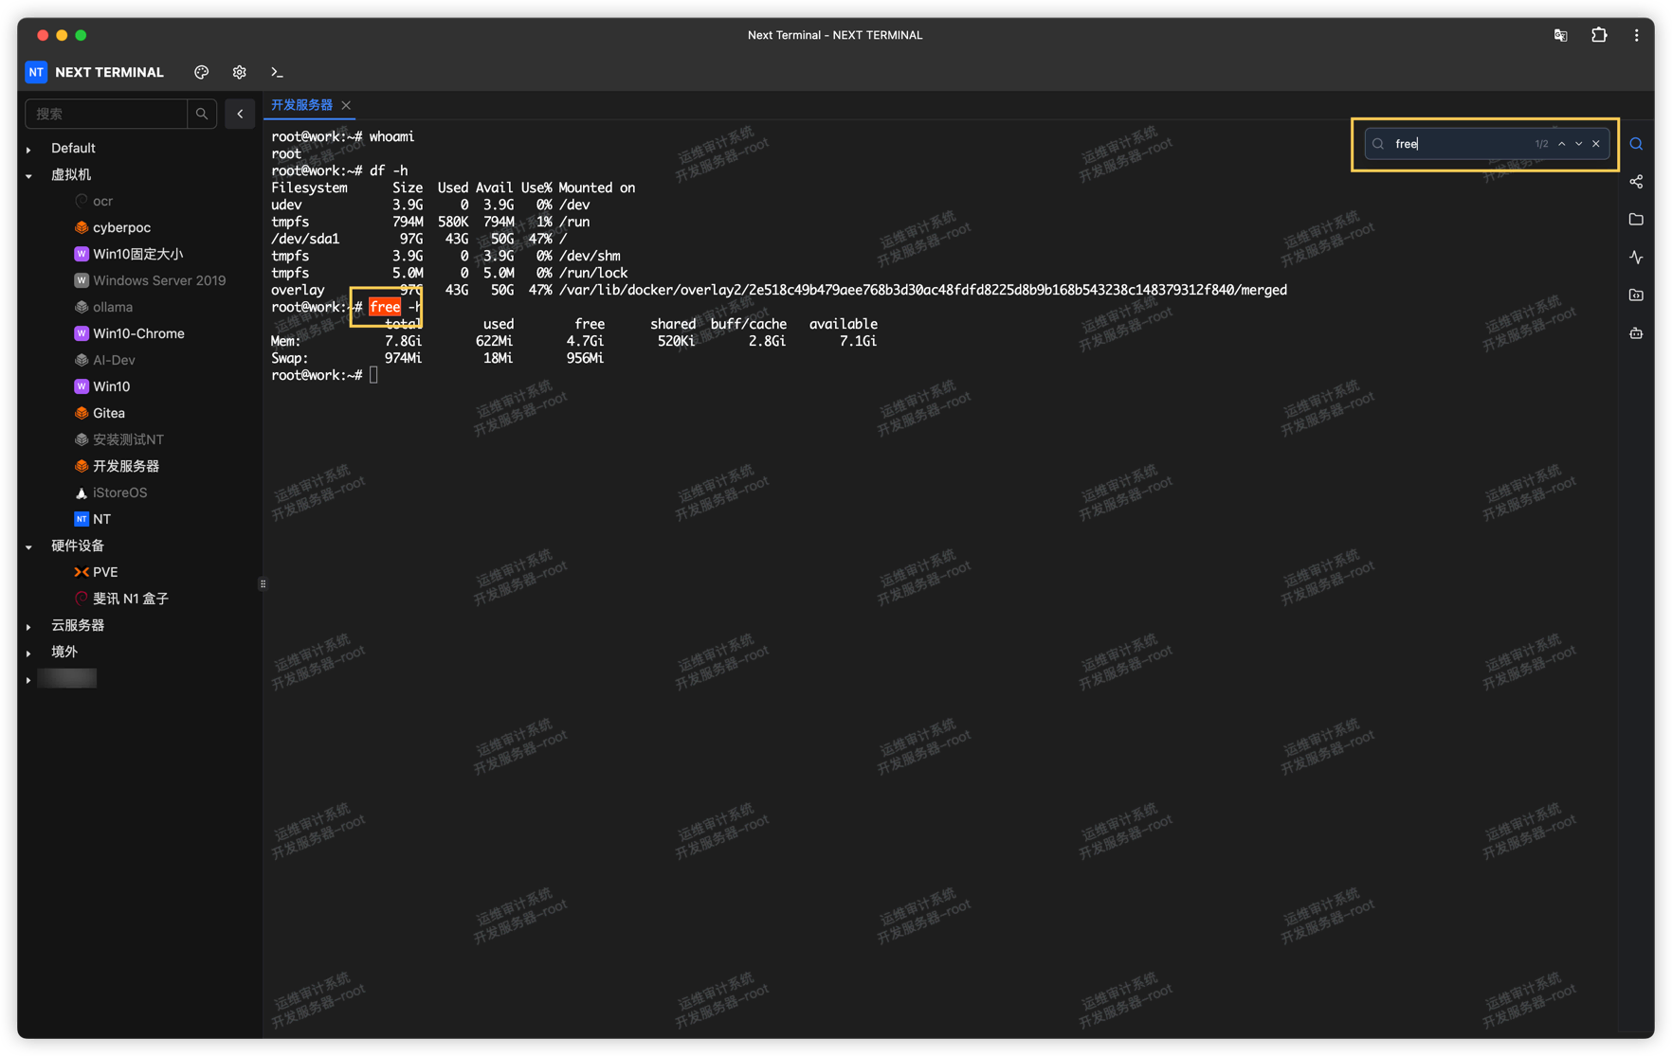
Task: Click the terminal prompt icon in header
Action: click(x=277, y=72)
